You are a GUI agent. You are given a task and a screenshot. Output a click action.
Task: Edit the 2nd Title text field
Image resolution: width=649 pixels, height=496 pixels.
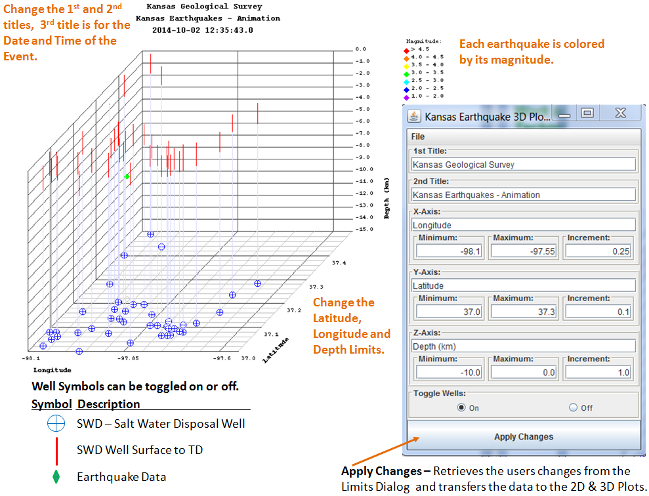pyautogui.click(x=524, y=194)
